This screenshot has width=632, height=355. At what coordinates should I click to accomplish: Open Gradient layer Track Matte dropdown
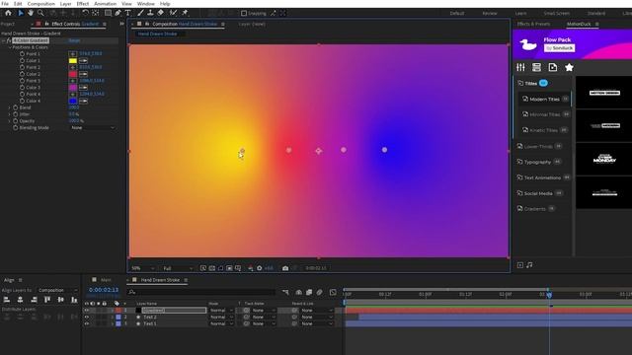(264, 311)
